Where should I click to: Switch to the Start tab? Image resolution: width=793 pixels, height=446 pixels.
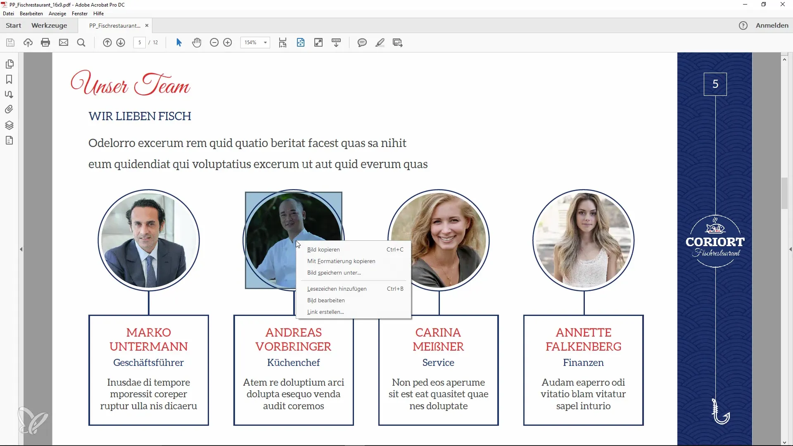click(13, 26)
